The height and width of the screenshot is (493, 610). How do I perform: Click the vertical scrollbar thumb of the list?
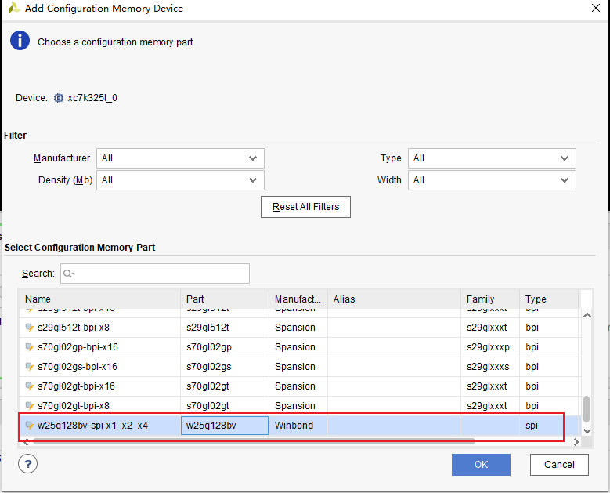[586, 410]
